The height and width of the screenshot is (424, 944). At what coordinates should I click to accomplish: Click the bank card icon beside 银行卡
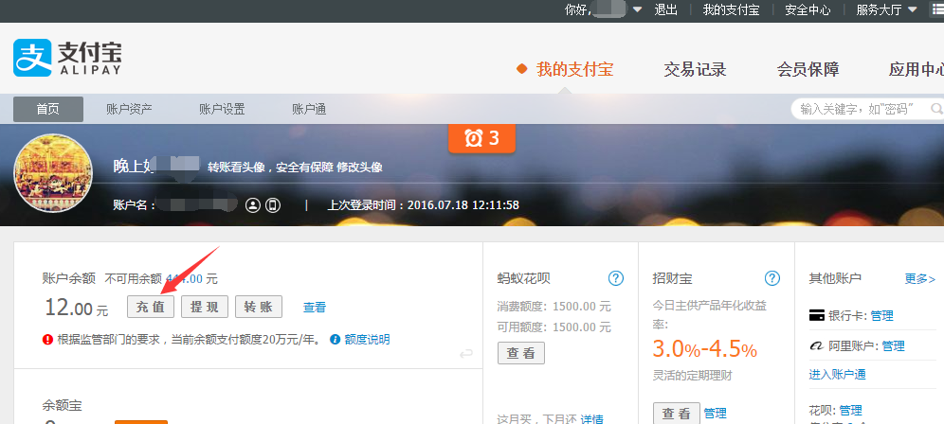pyautogui.click(x=816, y=315)
